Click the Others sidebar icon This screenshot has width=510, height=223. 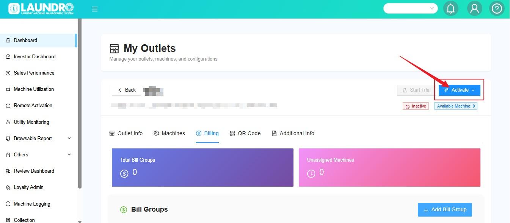point(8,155)
